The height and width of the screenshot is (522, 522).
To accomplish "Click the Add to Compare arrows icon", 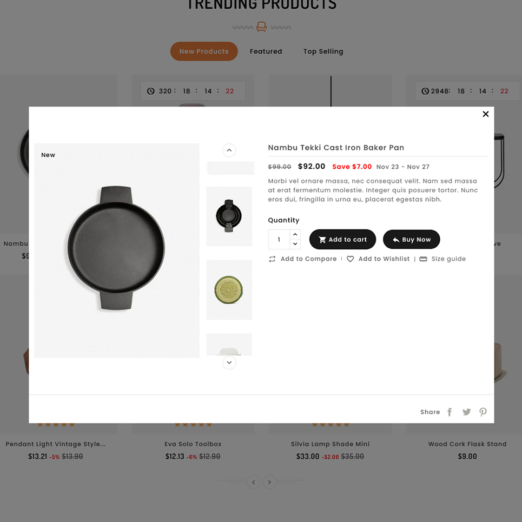I will [x=272, y=259].
